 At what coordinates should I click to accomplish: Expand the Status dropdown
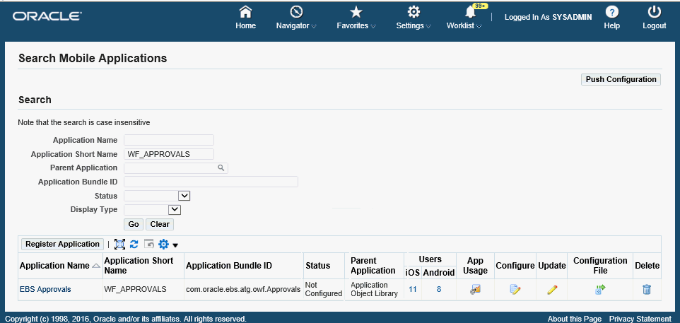coord(184,196)
